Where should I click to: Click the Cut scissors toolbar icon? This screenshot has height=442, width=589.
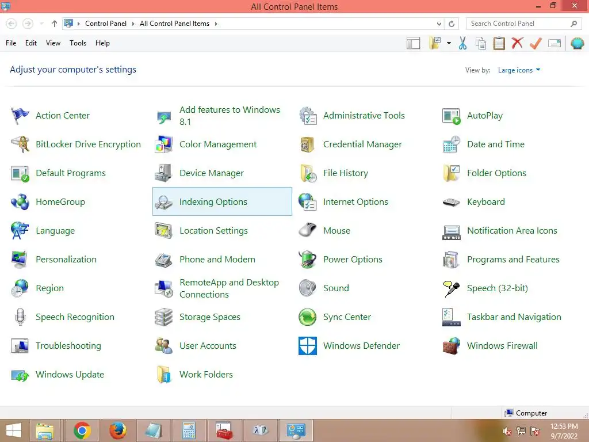[x=463, y=43]
